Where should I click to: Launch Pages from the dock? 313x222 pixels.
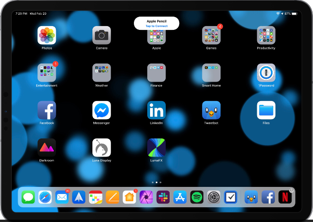(112, 197)
